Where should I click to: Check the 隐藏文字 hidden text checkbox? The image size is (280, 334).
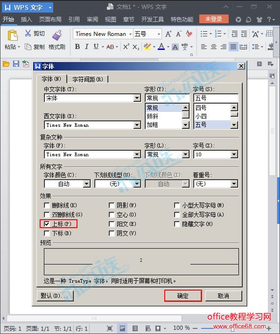point(177,224)
